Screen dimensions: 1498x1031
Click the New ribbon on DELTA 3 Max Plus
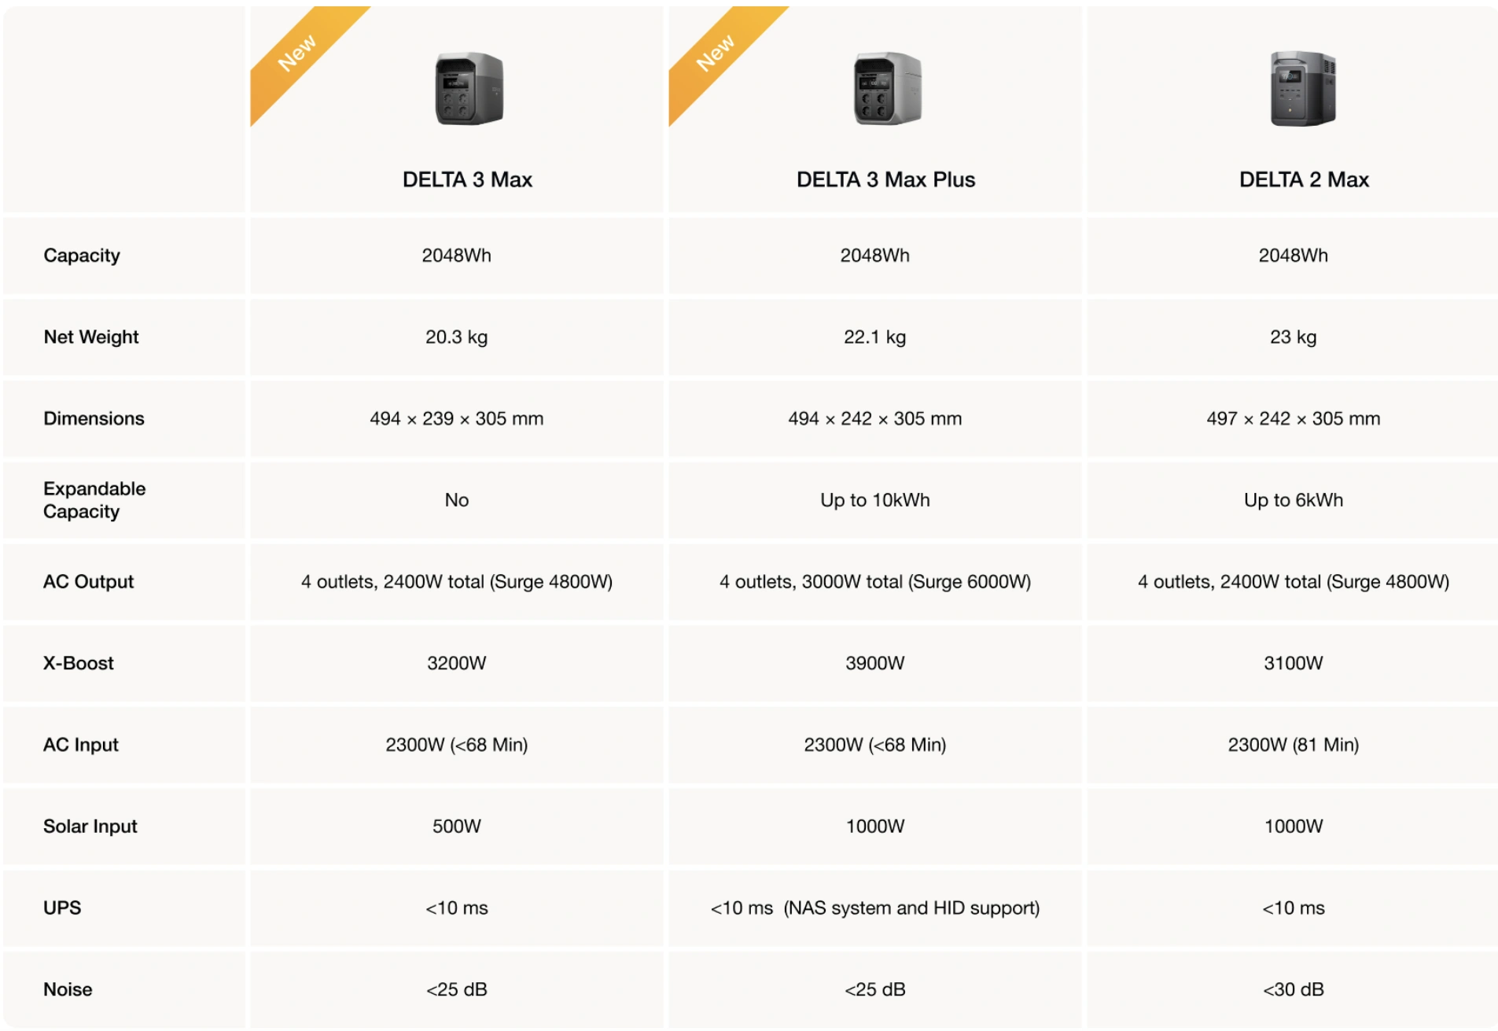(716, 53)
